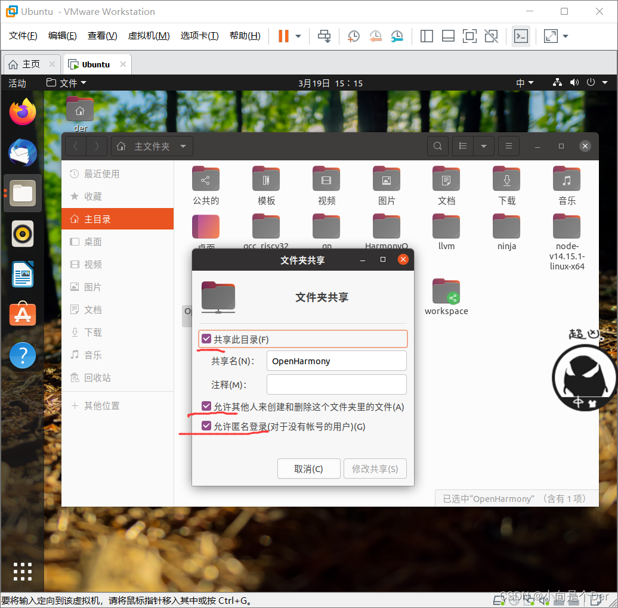Disable 允许其他人来创建和删除这个文件夹里的文件
618x608 pixels.
pos(206,406)
